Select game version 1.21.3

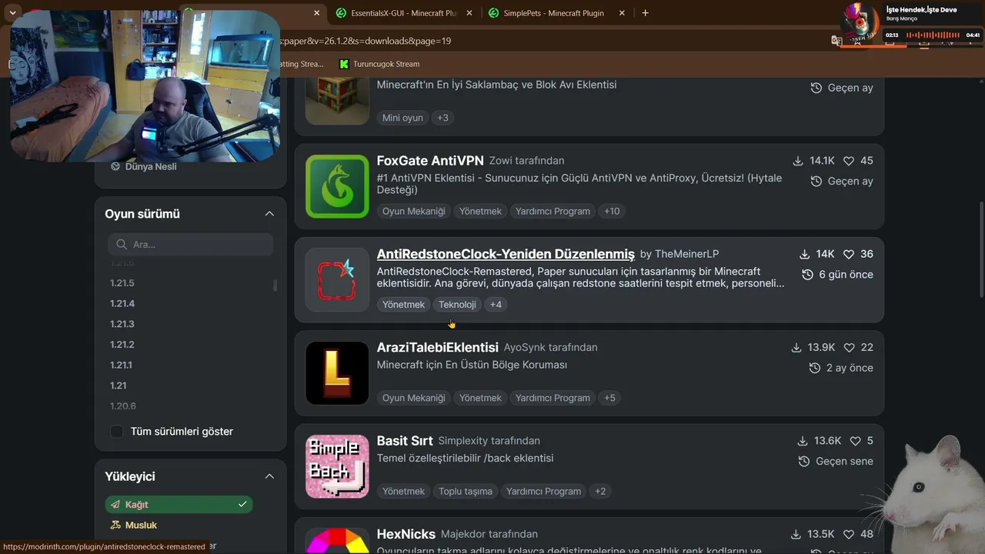point(122,324)
